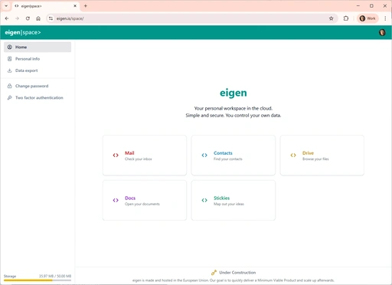Select Home in the sidebar

pyautogui.click(x=38, y=47)
